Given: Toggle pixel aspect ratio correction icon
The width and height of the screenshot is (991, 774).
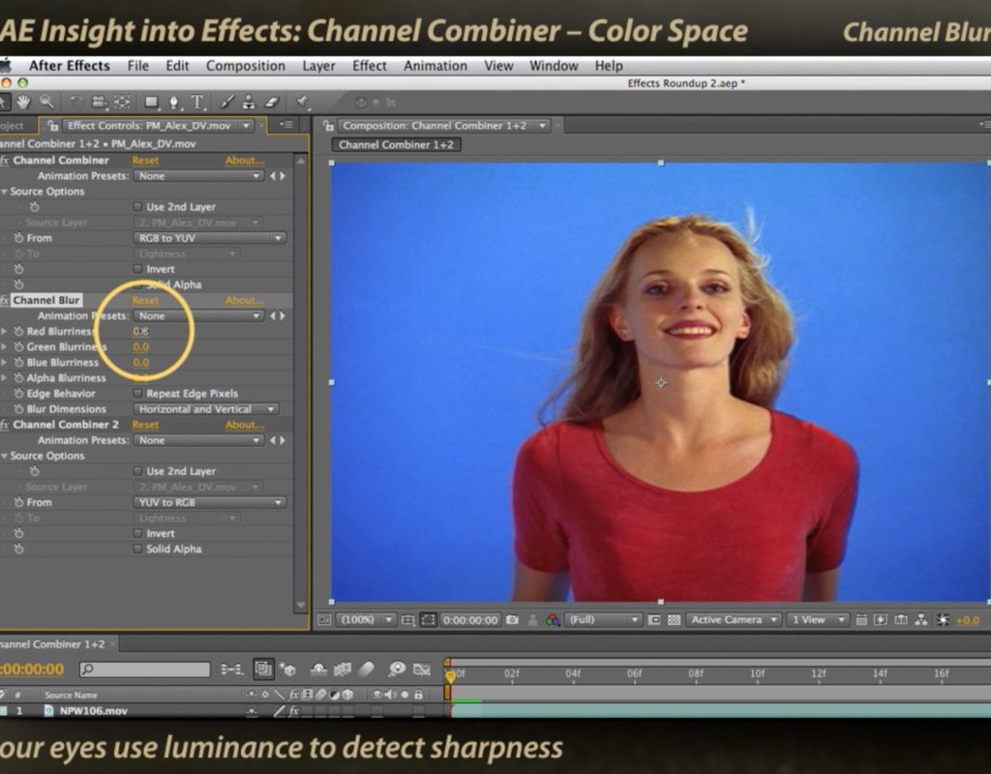Looking at the screenshot, I should [860, 620].
